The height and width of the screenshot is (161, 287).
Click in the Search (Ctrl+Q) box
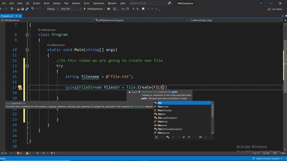148,3
